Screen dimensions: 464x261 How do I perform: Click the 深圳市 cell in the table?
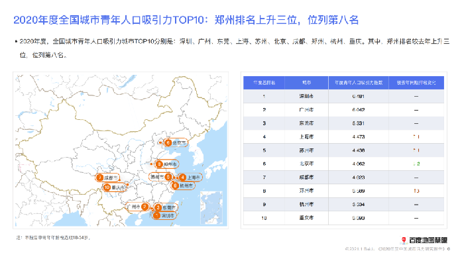pyautogui.click(x=306, y=96)
